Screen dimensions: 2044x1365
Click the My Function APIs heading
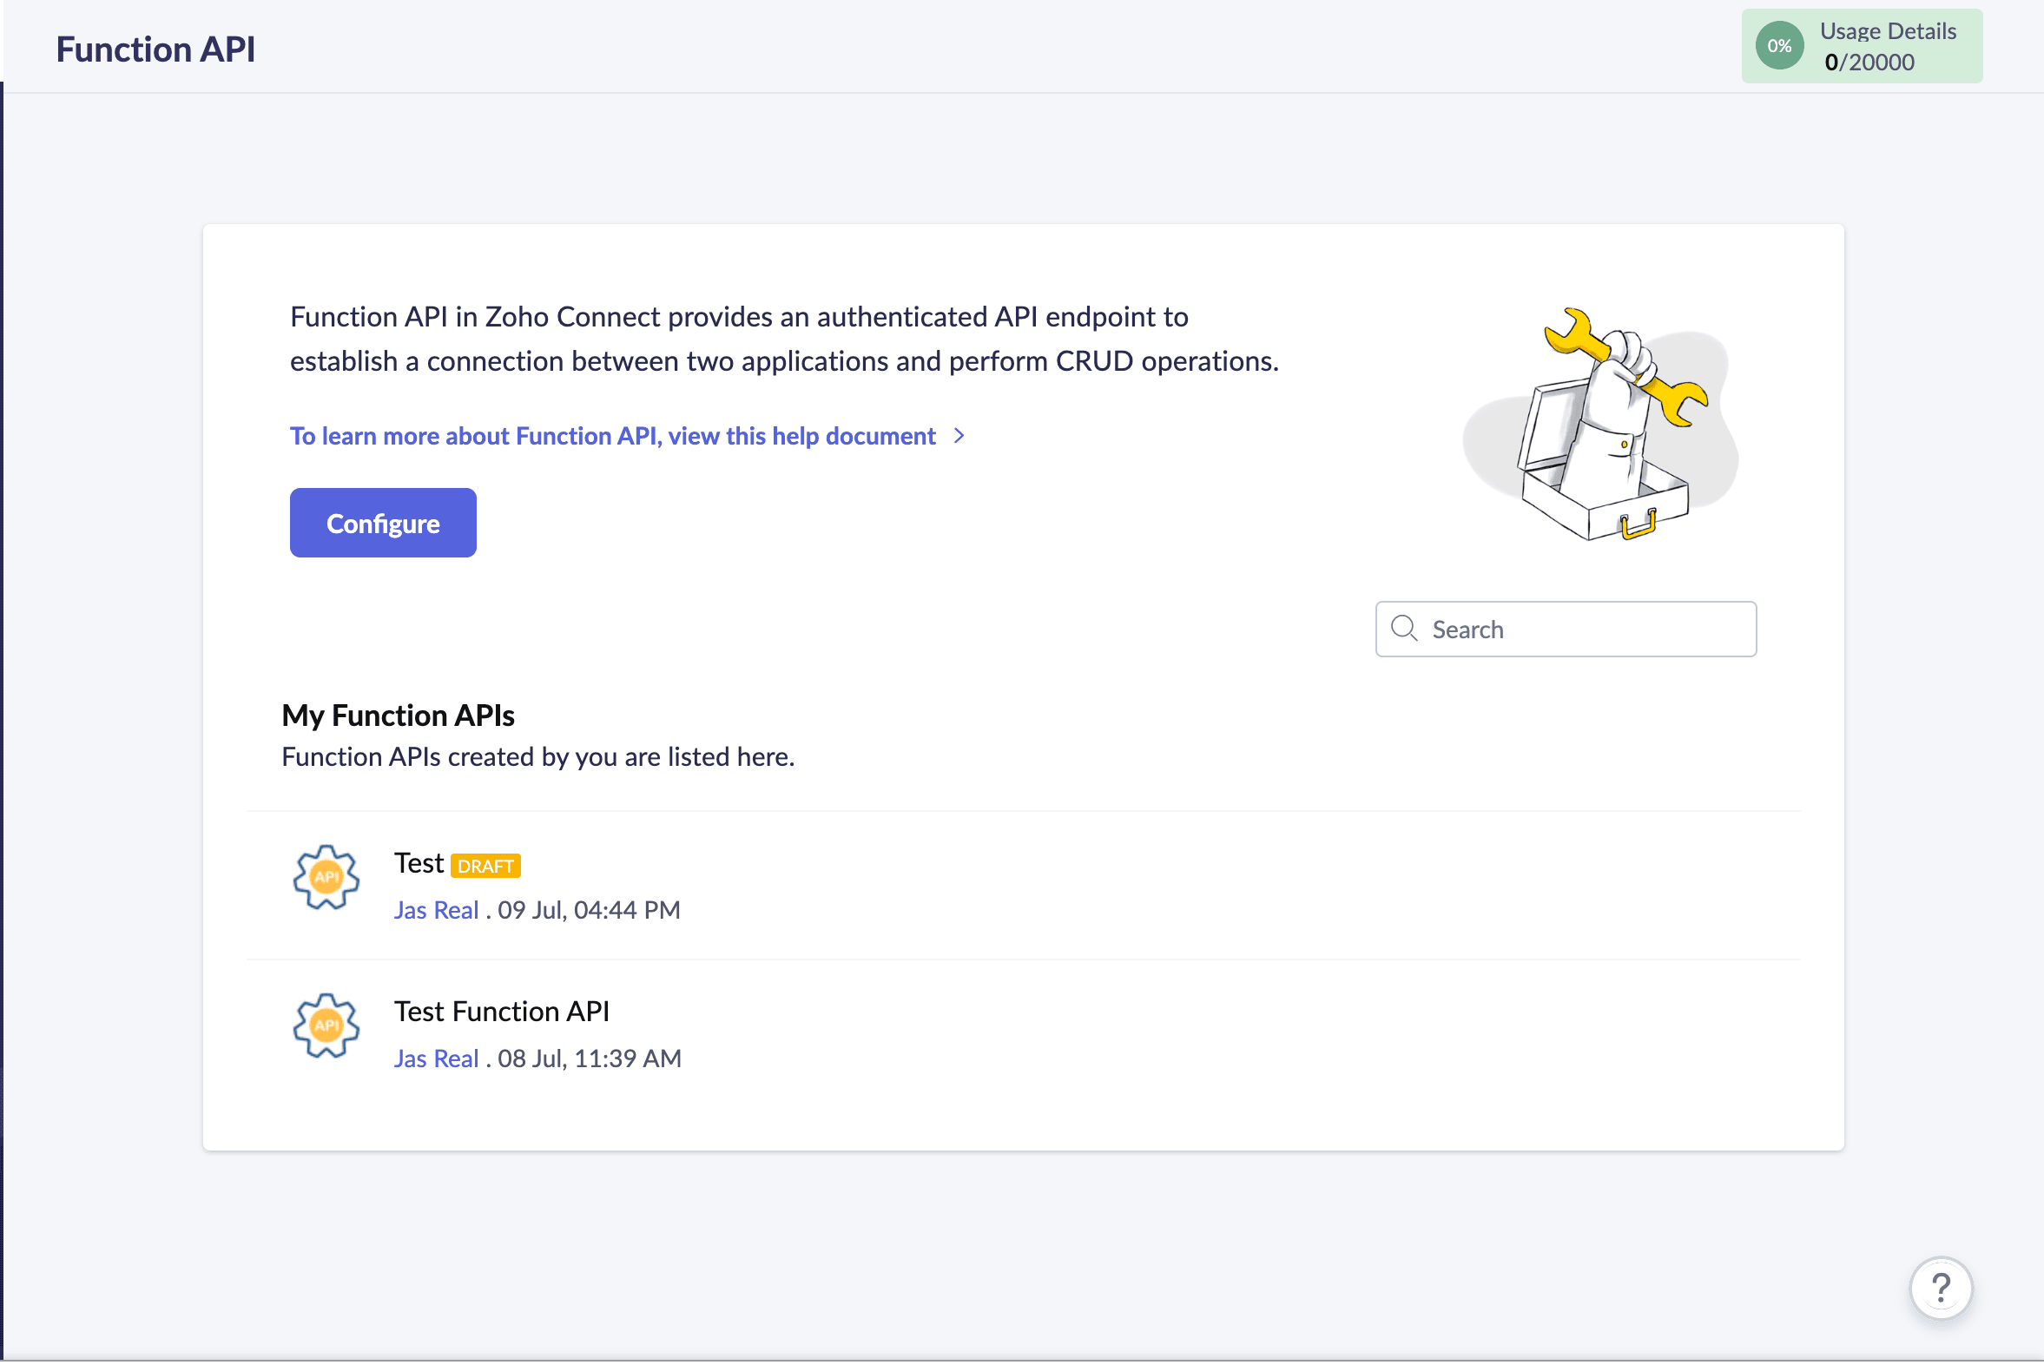point(398,716)
